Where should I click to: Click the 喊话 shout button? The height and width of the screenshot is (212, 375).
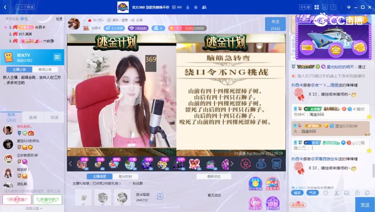tap(297, 193)
